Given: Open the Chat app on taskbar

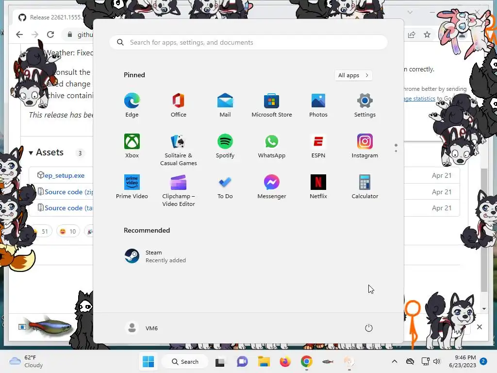Looking at the screenshot, I should click(242, 361).
